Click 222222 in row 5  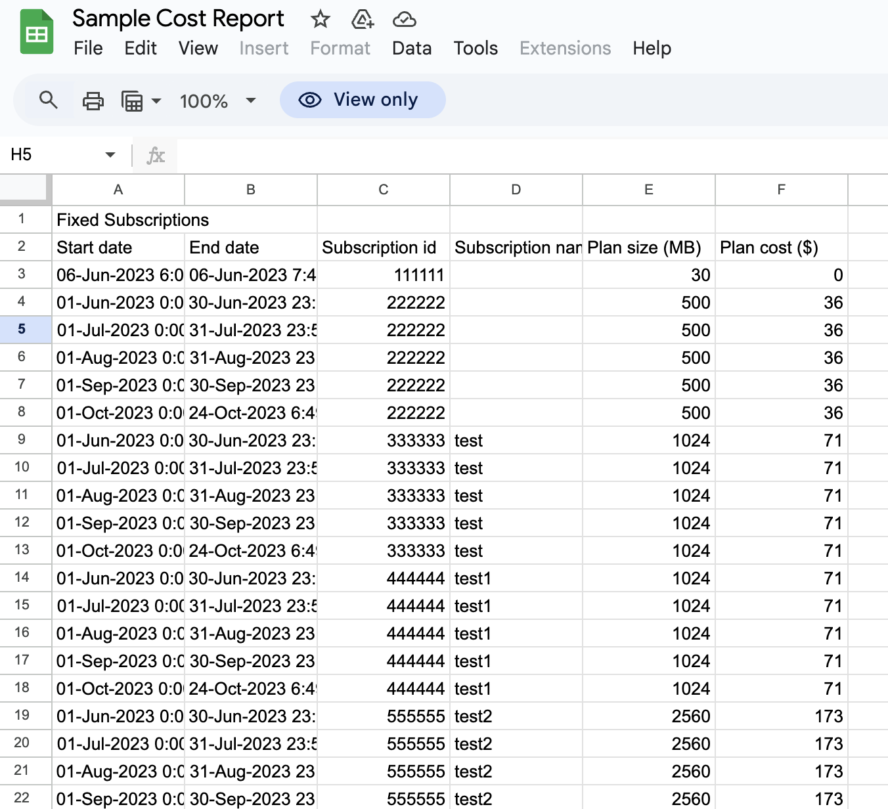point(384,330)
